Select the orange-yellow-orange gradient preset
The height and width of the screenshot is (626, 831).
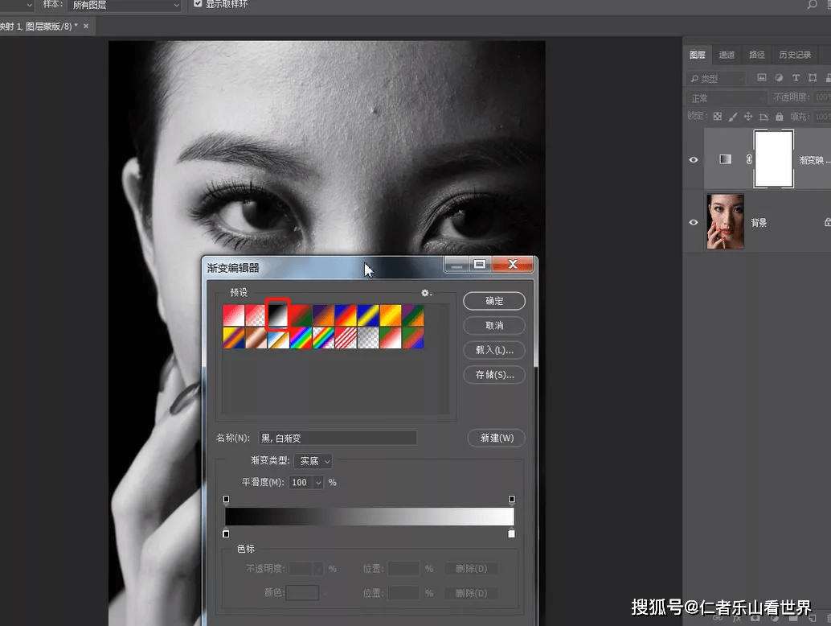point(390,315)
